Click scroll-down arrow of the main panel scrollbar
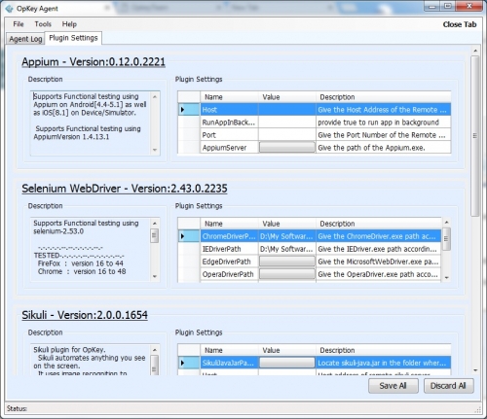 pos(475,370)
